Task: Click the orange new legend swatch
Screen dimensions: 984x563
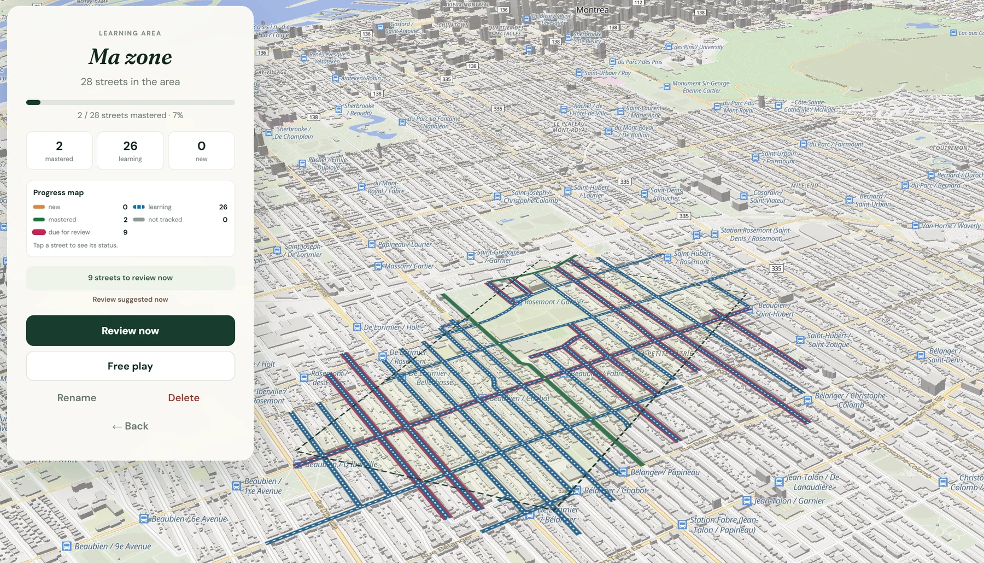Action: [39, 207]
